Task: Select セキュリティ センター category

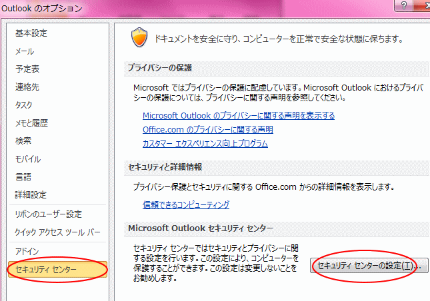Action: (57, 270)
